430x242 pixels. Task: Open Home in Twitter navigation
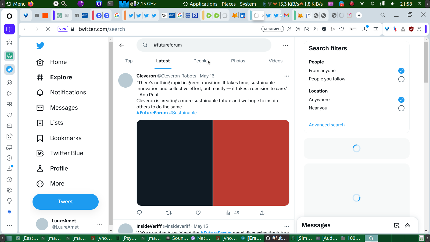click(x=52, y=62)
